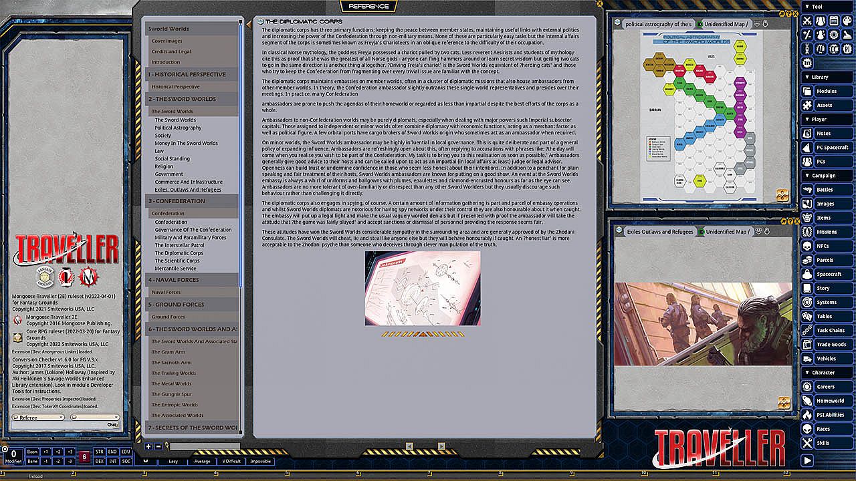Open the calendar tool icon
Screen dimensions: 856x481
(834, 21)
